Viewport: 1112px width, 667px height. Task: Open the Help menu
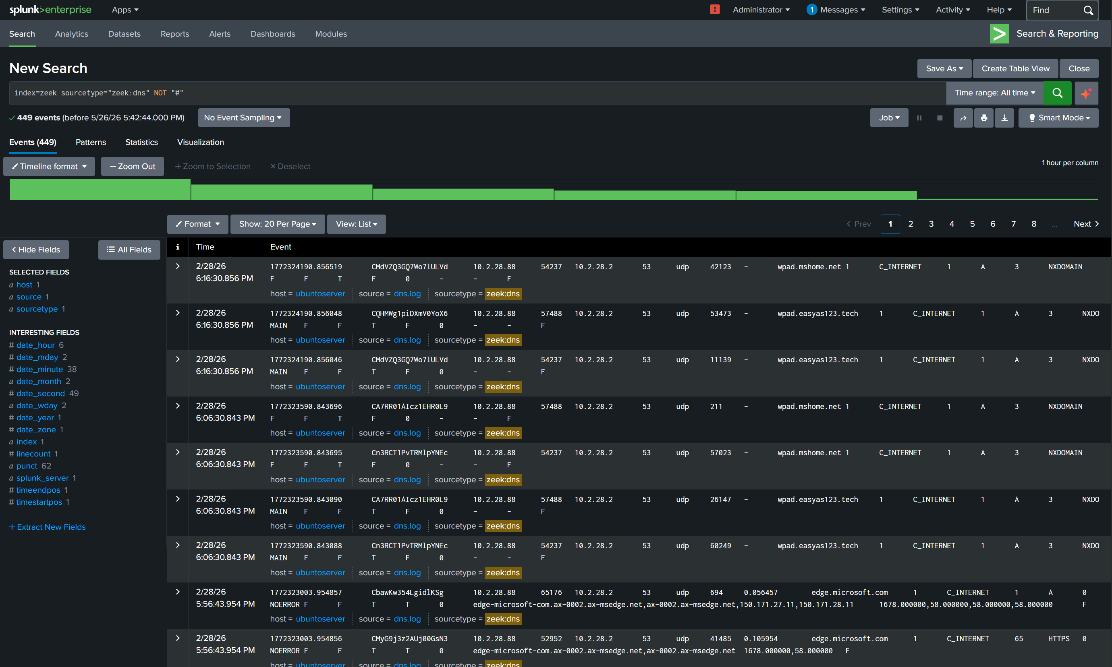pos(999,9)
